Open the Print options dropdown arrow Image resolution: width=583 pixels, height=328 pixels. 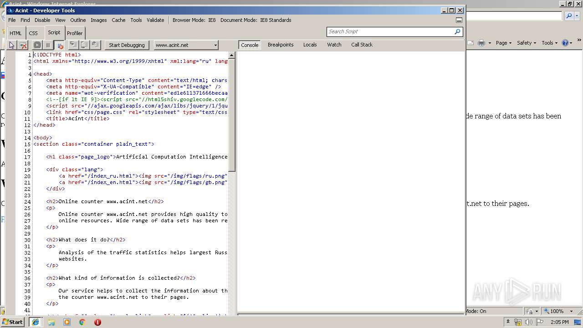490,43
